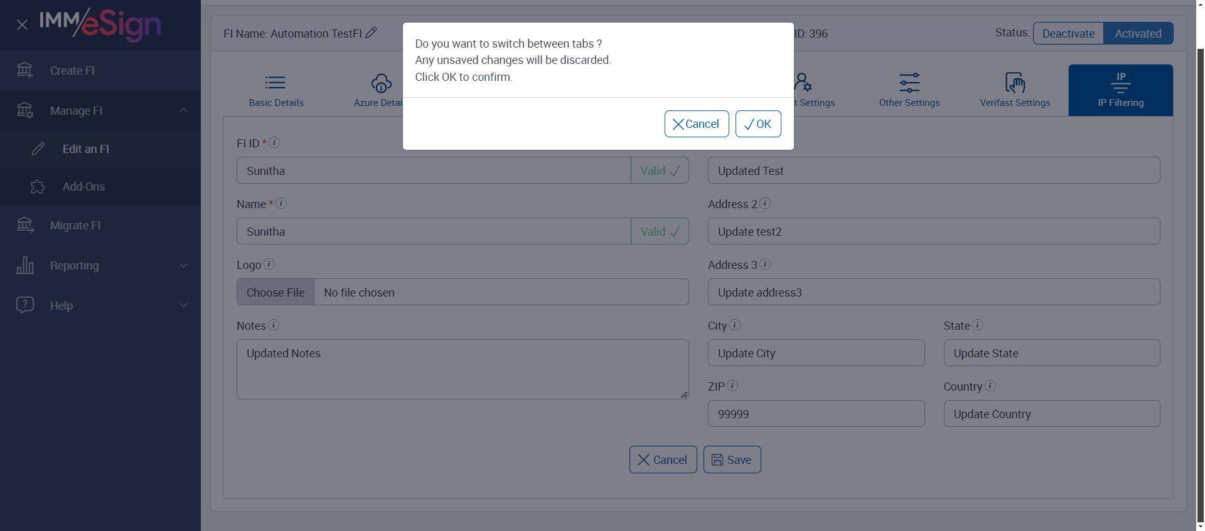Confirm the dialog with OK

coord(758,124)
